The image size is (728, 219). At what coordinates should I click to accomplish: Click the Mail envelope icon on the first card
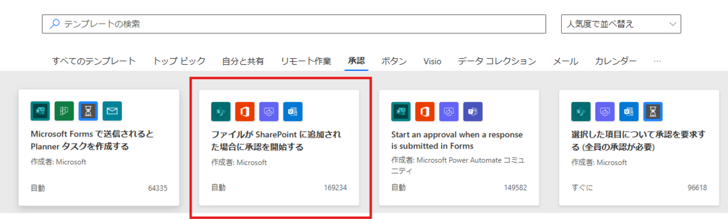(x=112, y=111)
